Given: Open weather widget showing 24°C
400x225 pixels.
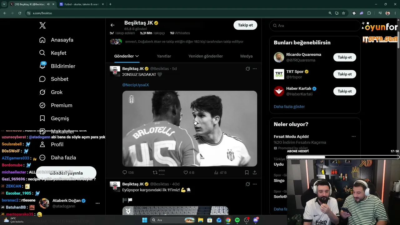Looking at the screenshot, I should point(13,220).
